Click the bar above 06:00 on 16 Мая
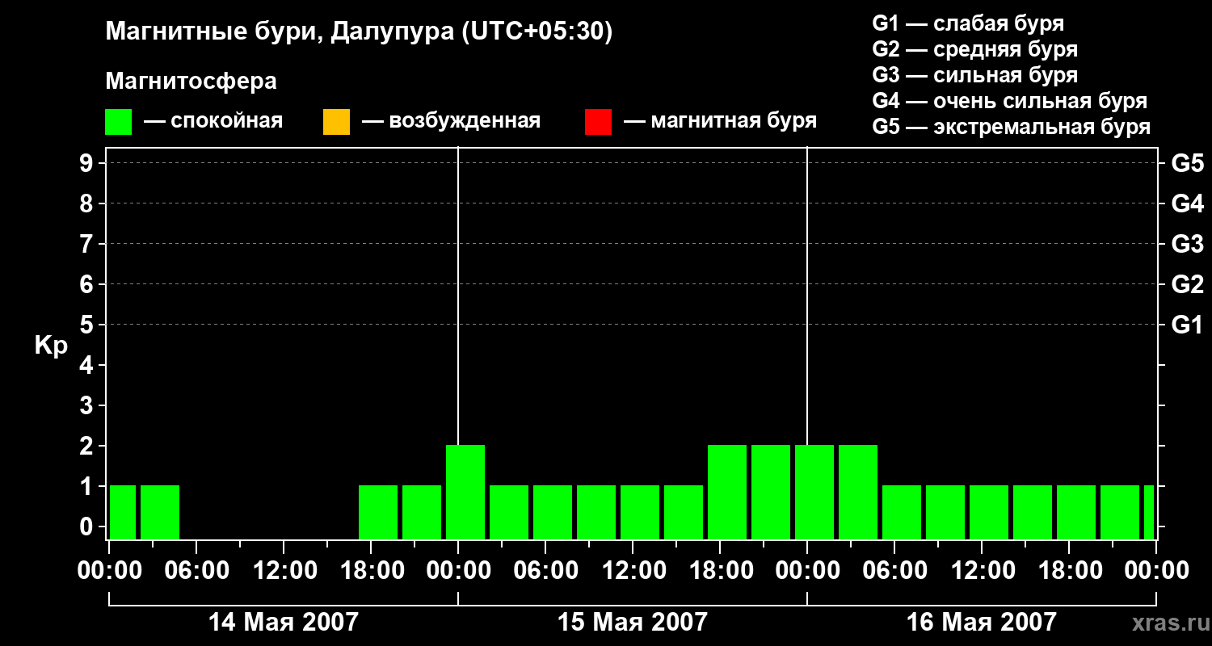 (902, 513)
